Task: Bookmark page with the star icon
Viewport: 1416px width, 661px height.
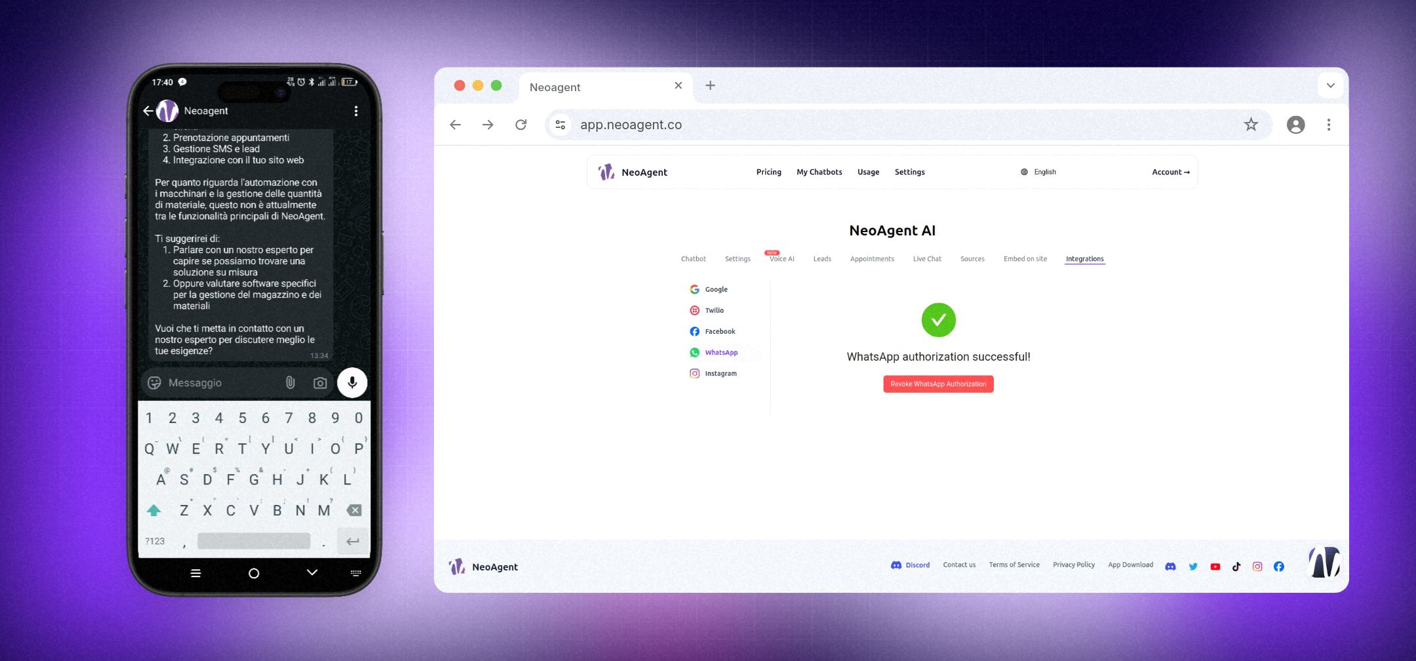Action: click(1251, 125)
